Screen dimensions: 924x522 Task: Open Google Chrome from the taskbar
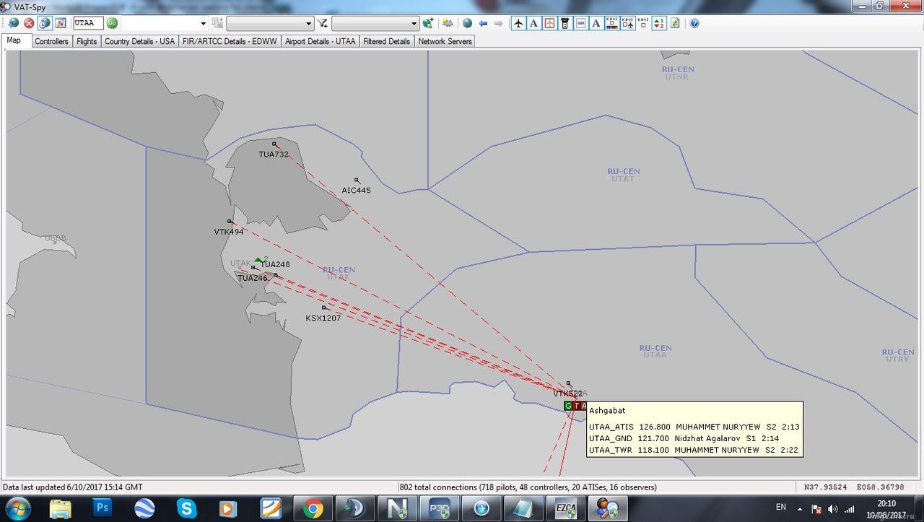coord(313,509)
